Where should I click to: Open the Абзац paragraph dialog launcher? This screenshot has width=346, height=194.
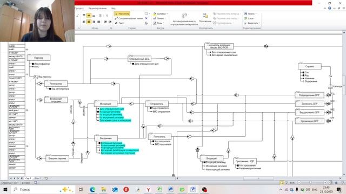click(x=111, y=28)
